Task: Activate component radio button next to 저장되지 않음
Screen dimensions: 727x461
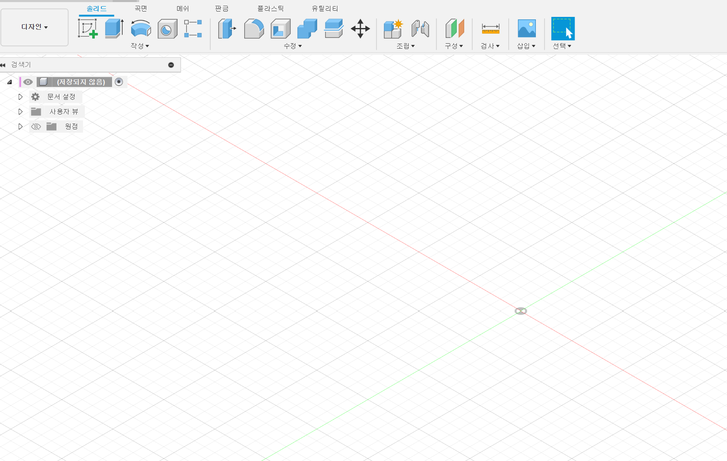Action: 119,82
